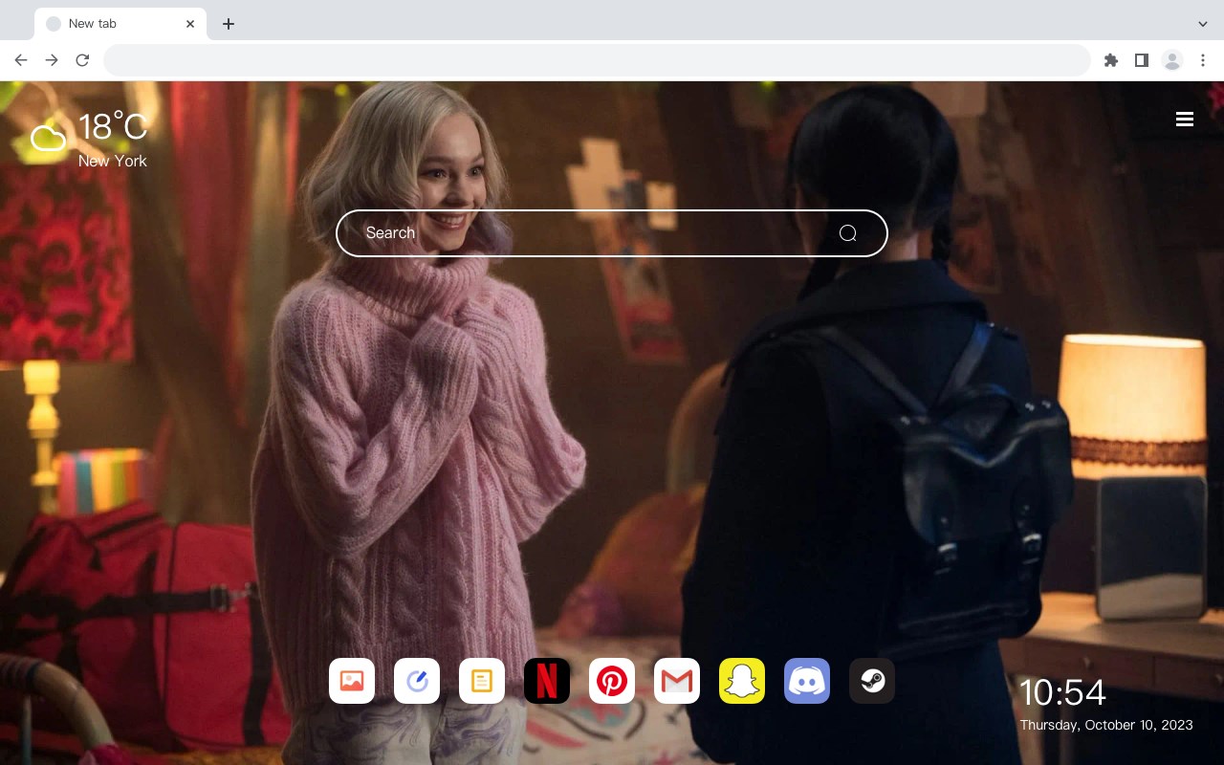Launch the Netflix shortcut
Viewport: 1224px width, 765px height.
(x=547, y=681)
